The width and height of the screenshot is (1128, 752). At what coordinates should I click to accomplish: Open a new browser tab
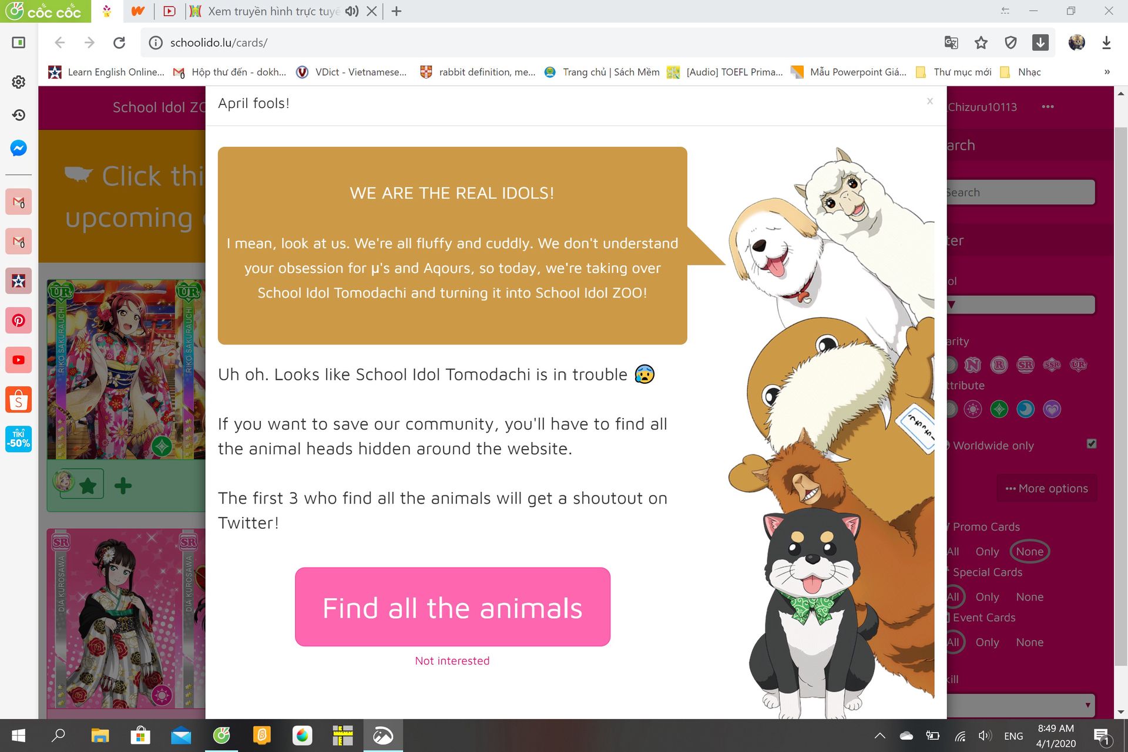point(397,11)
